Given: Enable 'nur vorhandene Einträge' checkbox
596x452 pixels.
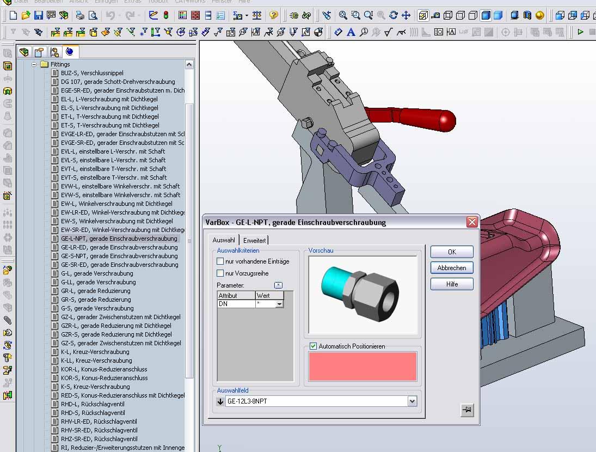Looking at the screenshot, I should tap(220, 261).
